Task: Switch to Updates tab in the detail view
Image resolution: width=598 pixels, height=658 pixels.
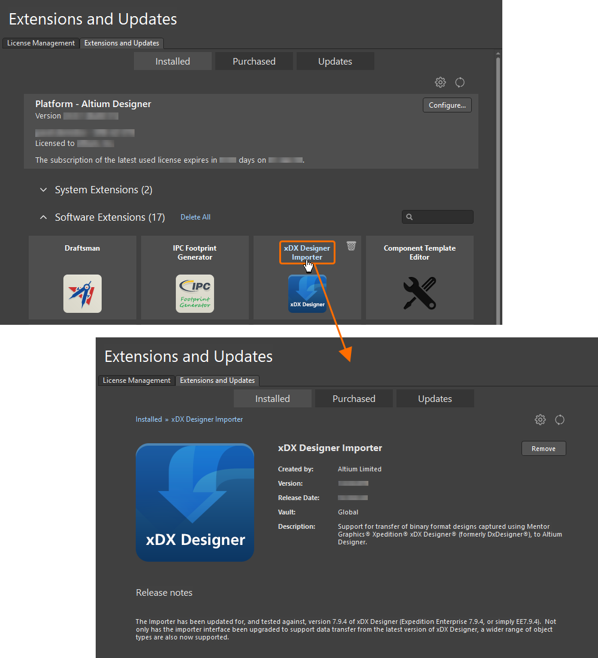Action: [435, 398]
